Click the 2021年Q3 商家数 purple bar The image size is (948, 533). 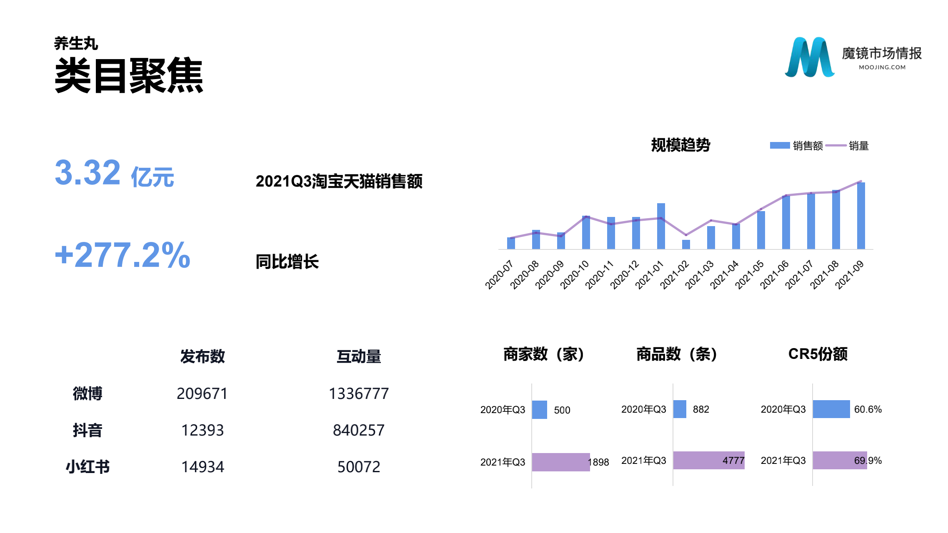pyautogui.click(x=560, y=462)
